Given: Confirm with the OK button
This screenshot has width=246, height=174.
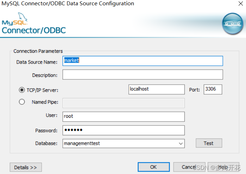Looking at the screenshot, I should 153,167.
